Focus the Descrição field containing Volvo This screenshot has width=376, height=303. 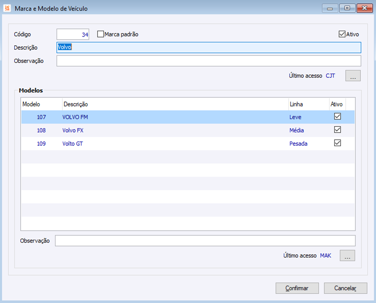[209, 48]
